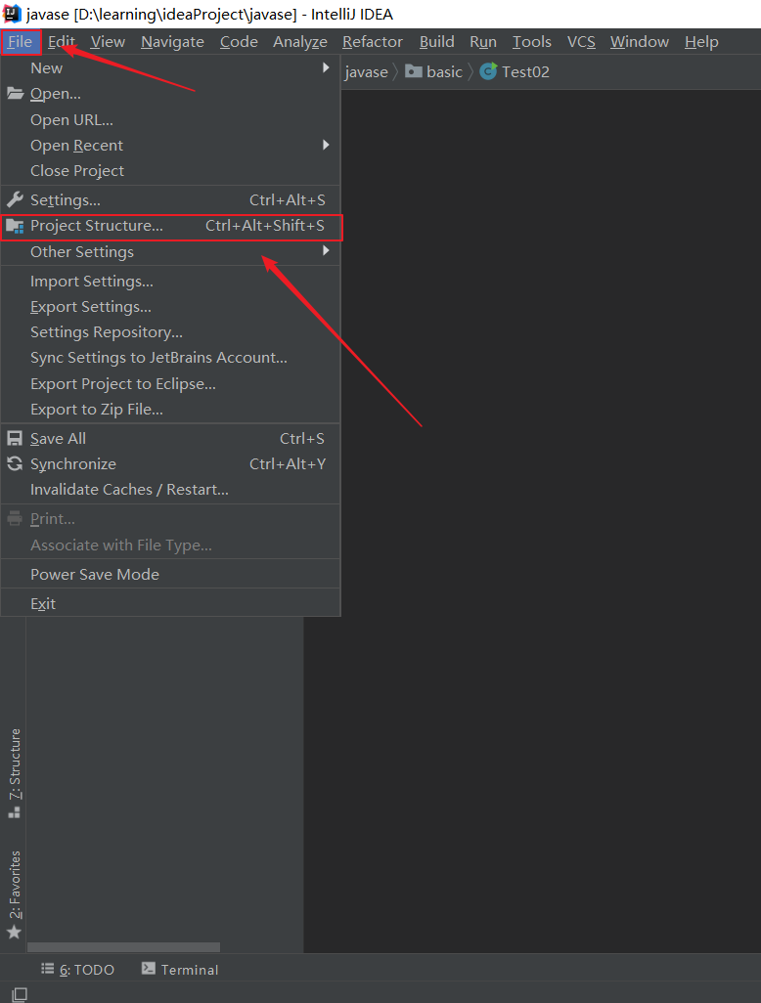
Task: Open the Refactor menu
Action: (373, 42)
